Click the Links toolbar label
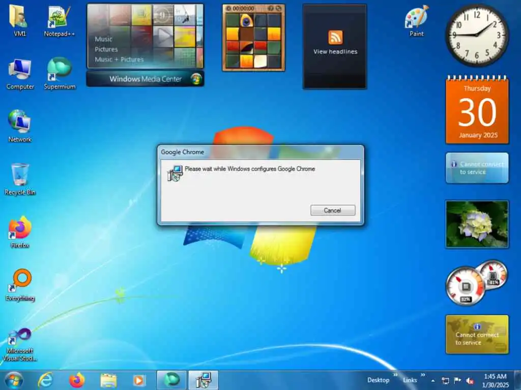 coord(410,380)
